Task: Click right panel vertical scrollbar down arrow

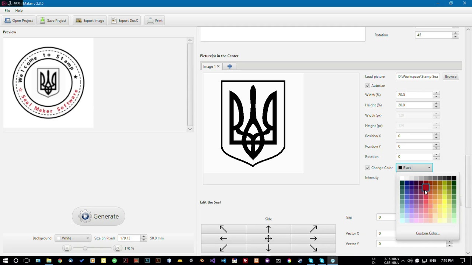Action: (468, 253)
